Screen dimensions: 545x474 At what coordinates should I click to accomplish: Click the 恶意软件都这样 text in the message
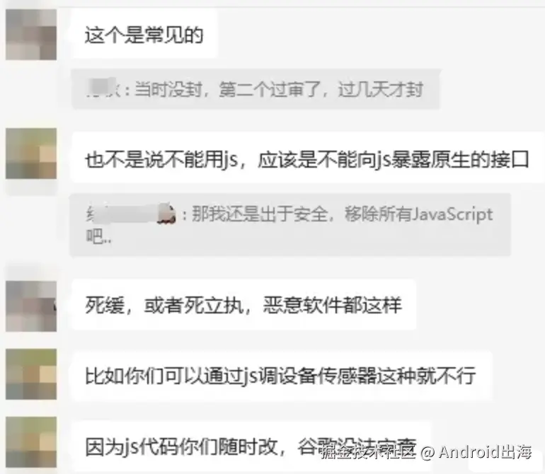333,305
